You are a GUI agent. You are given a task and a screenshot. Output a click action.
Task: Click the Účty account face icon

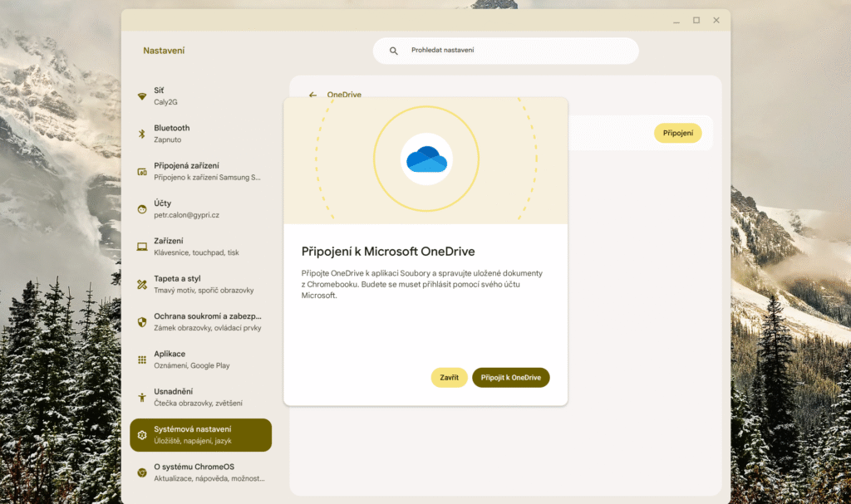pos(142,209)
